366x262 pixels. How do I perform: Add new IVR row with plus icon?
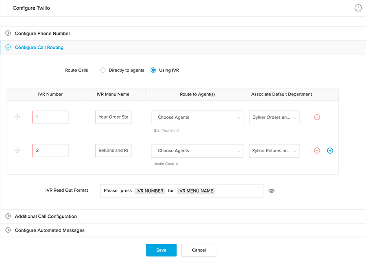point(330,151)
